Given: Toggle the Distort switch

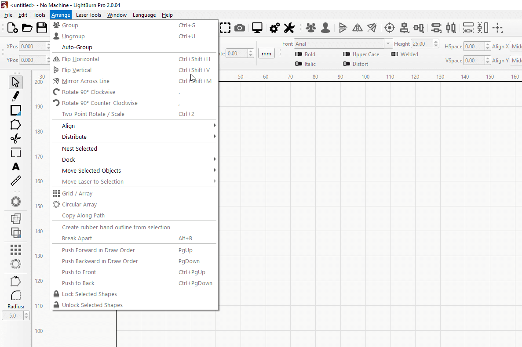Looking at the screenshot, I should point(347,64).
